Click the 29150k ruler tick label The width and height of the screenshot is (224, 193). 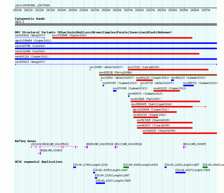73,10
